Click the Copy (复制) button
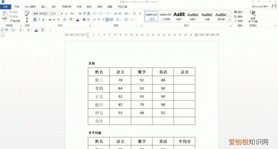Screen dimensions: 278x149 (13, 17)
